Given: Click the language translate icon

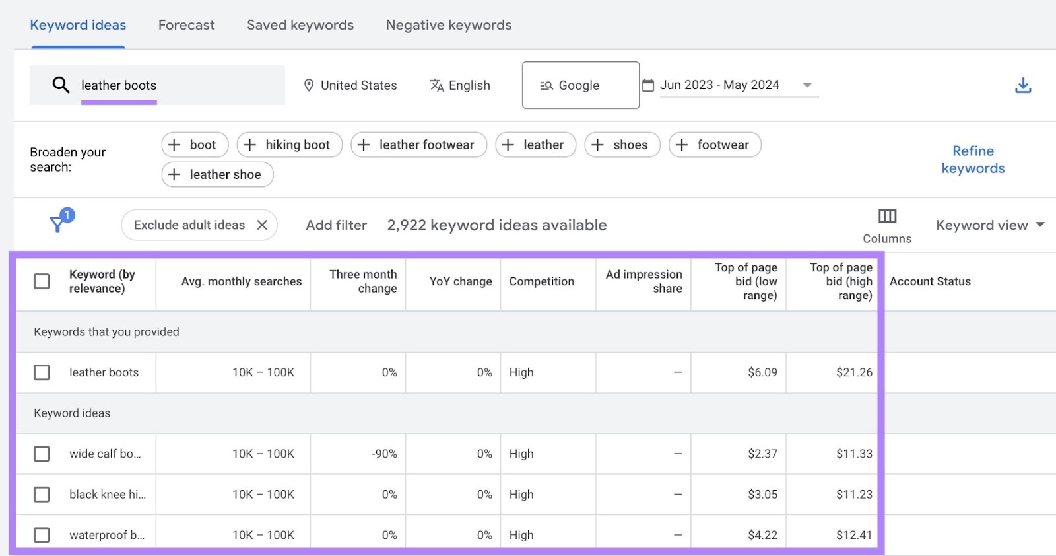Looking at the screenshot, I should click(x=436, y=85).
